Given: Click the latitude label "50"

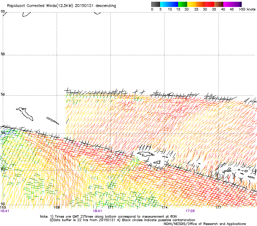Looking at the screenshot, I should point(3,204).
